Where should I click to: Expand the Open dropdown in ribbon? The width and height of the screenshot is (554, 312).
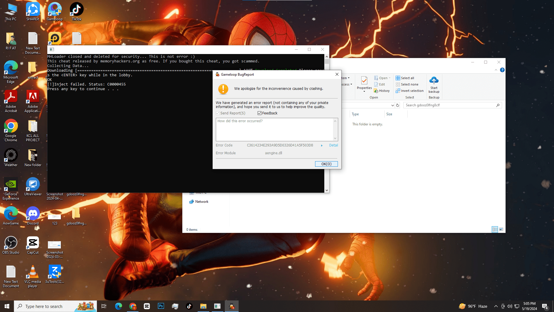(x=390, y=78)
